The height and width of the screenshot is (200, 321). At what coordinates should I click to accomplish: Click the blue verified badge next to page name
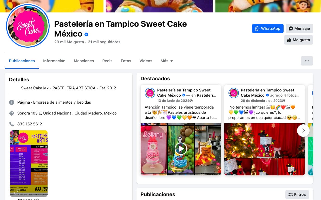point(86,34)
